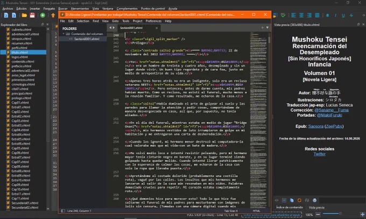Click the drop files area in status bar
366x219 pixels.
(x=271, y=215)
